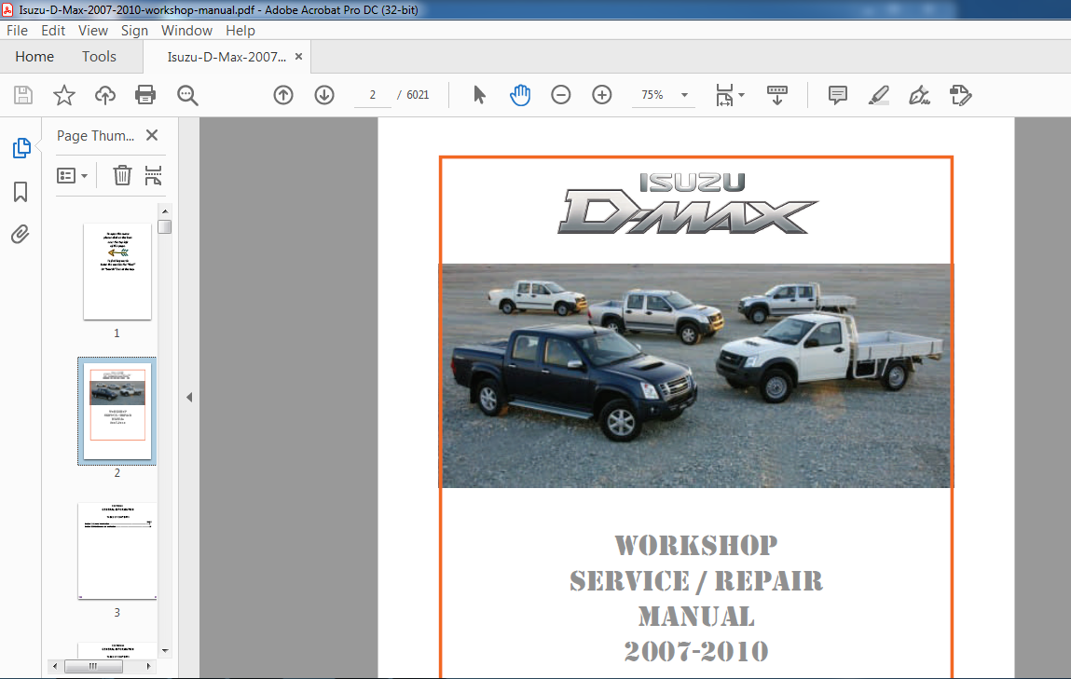1071x679 pixels.
Task: Zoom out with minus icon
Action: click(561, 95)
